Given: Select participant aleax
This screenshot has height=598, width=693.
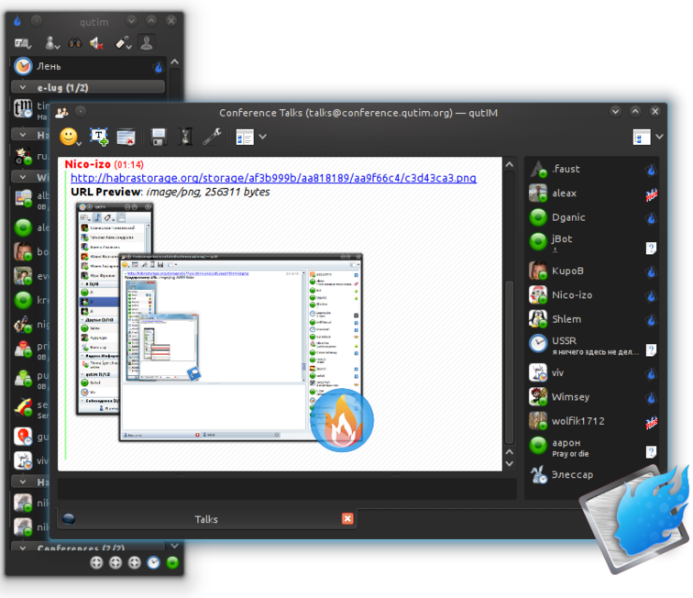Looking at the screenshot, I should click(x=593, y=194).
